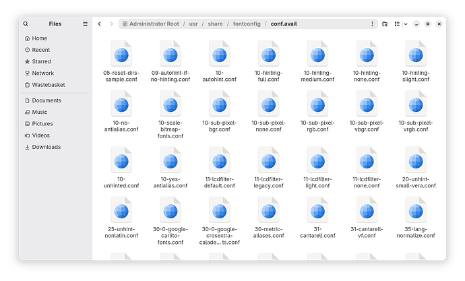Open Music folder in sidebar
The height and width of the screenshot is (281, 465).
pos(56,112)
